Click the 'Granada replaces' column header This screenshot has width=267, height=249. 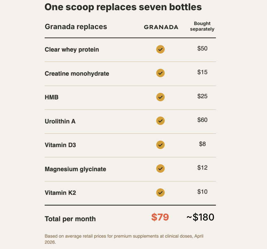pyautogui.click(x=76, y=27)
